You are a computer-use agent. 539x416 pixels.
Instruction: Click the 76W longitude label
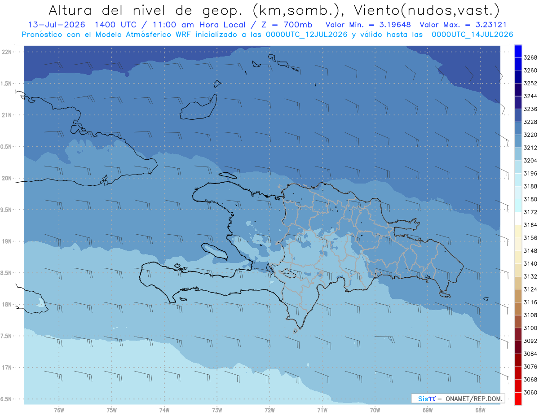59,410
